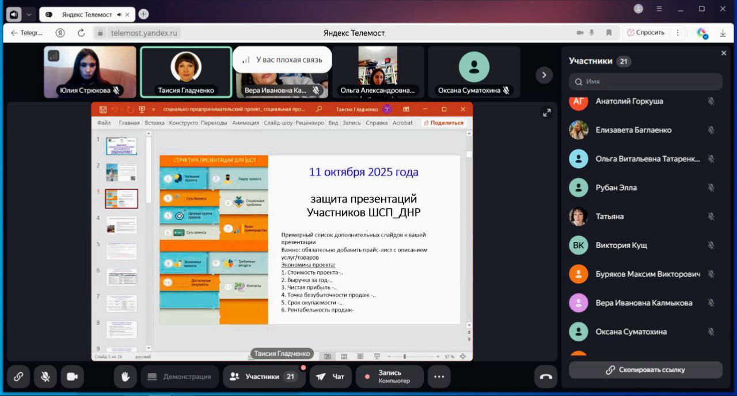Toggle the microphone mute button
The width and height of the screenshot is (737, 396).
click(x=45, y=377)
